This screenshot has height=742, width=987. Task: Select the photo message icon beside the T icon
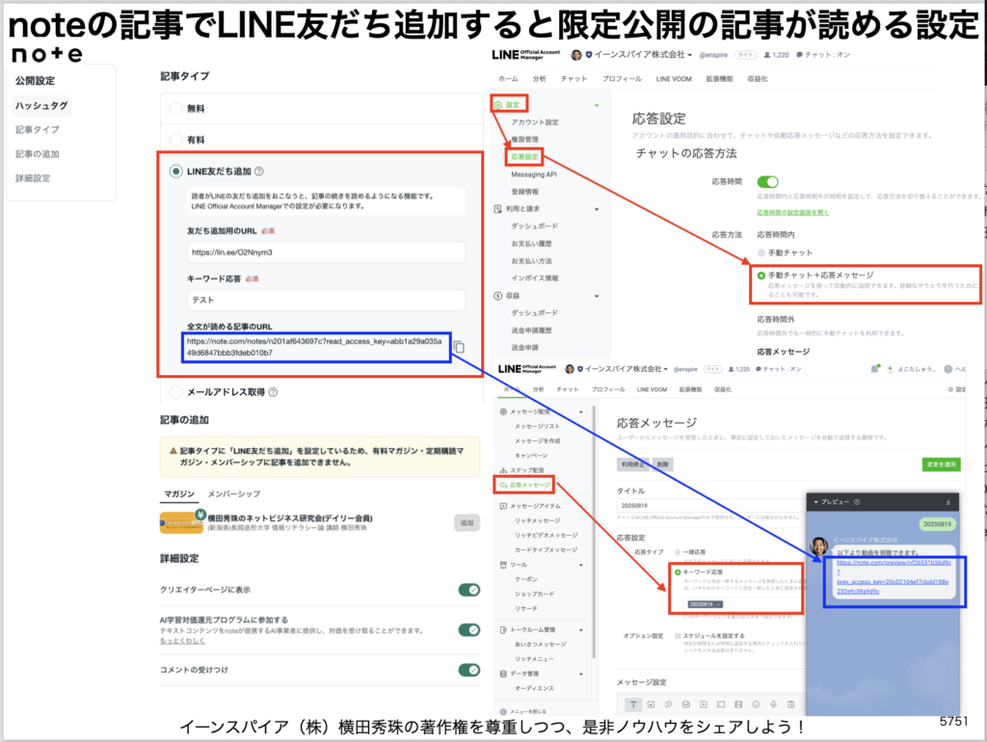651,704
